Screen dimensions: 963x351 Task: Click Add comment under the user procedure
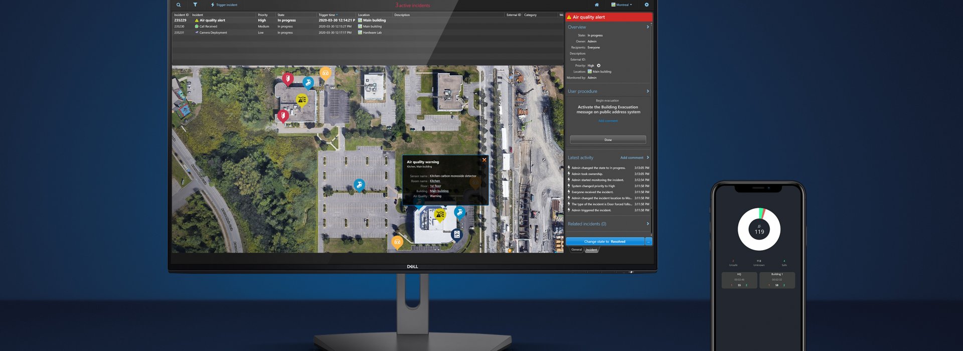[608, 121]
